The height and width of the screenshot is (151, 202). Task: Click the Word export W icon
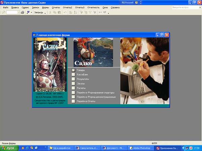[28, 12]
